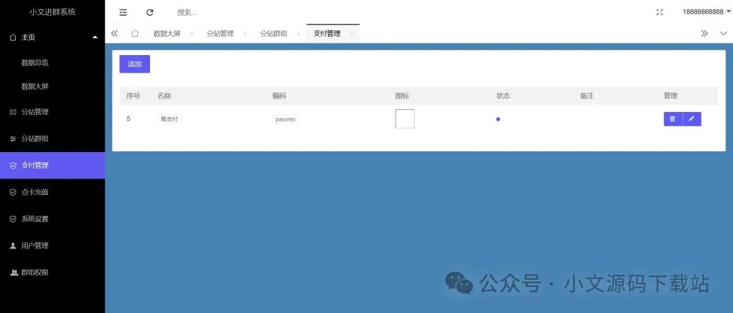Viewport: 733px width, 313px height.
Task: Click the 小文进群系统 title
Action: pyautogui.click(x=52, y=12)
